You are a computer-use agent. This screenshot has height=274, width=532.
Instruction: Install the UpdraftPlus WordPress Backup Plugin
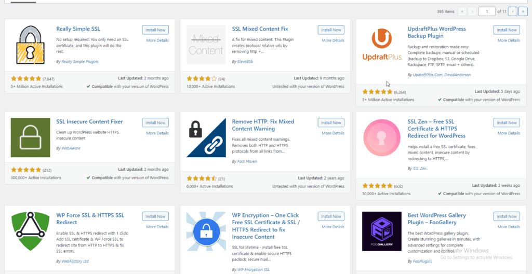coord(507,30)
